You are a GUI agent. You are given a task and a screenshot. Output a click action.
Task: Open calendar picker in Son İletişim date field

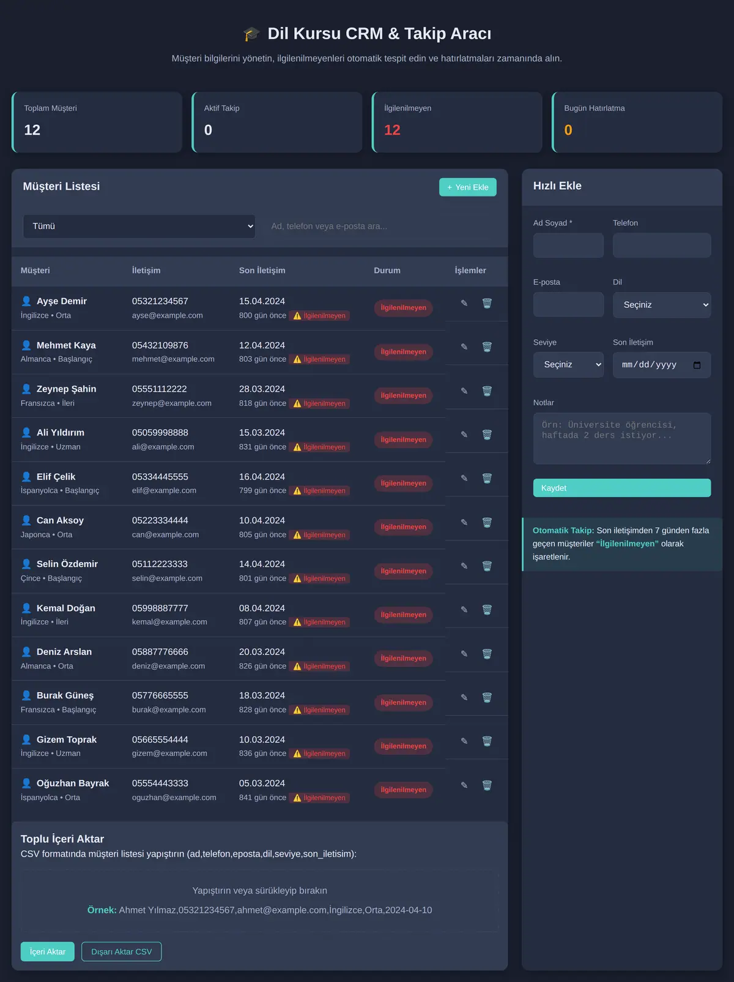click(x=697, y=365)
